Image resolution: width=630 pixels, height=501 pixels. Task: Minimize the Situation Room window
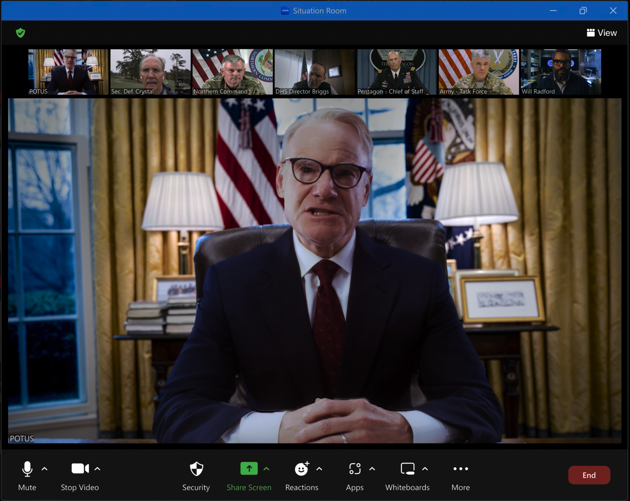(x=553, y=11)
